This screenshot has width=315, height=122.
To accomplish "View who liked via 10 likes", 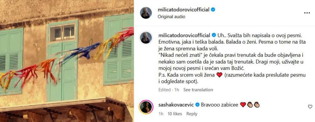I will [x=175, y=114].
